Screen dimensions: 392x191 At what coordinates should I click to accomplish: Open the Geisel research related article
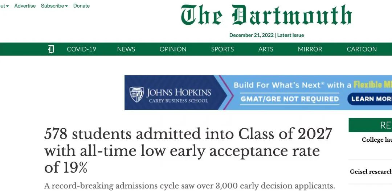pos(371,172)
